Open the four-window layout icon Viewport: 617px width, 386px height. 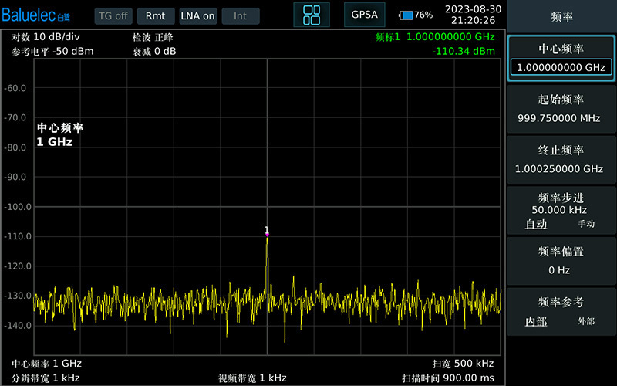312,15
